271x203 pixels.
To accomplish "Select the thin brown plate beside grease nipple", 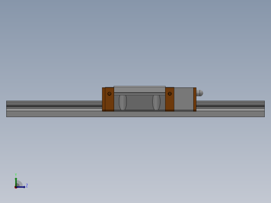I will click(195, 99).
